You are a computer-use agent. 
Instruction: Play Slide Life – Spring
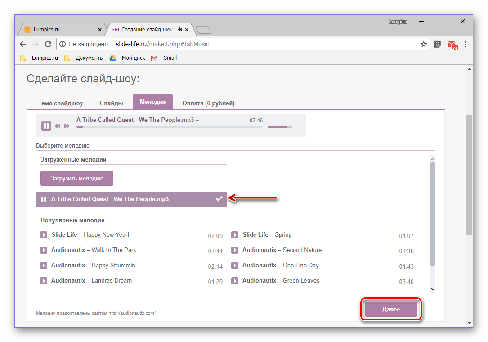coord(235,235)
